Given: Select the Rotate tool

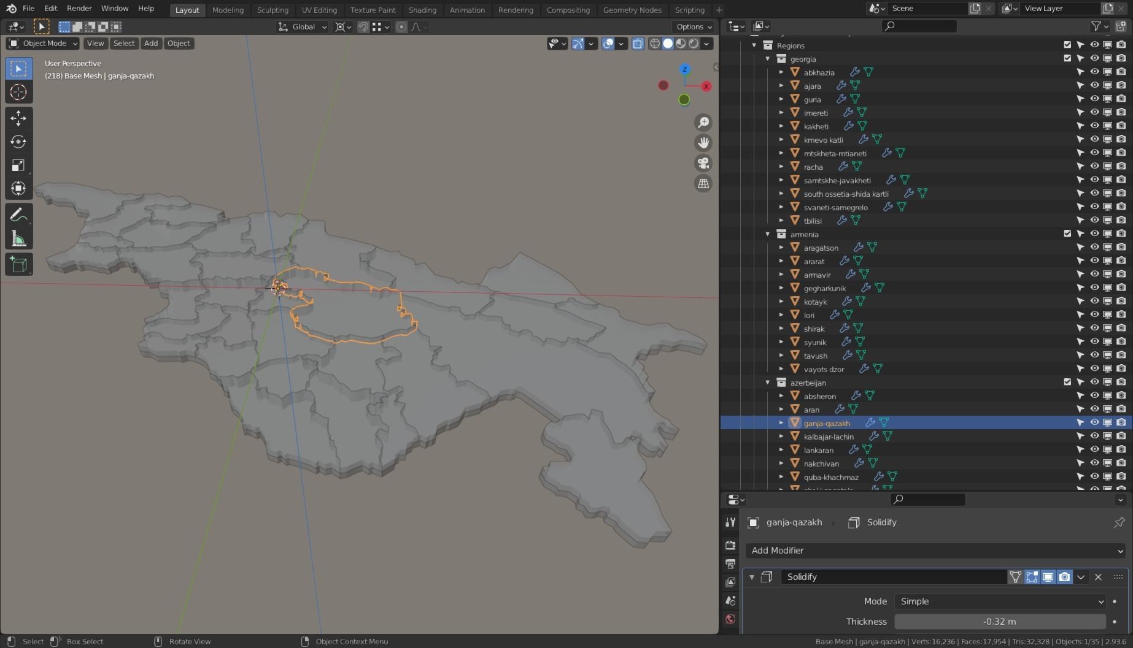Looking at the screenshot, I should click(18, 142).
